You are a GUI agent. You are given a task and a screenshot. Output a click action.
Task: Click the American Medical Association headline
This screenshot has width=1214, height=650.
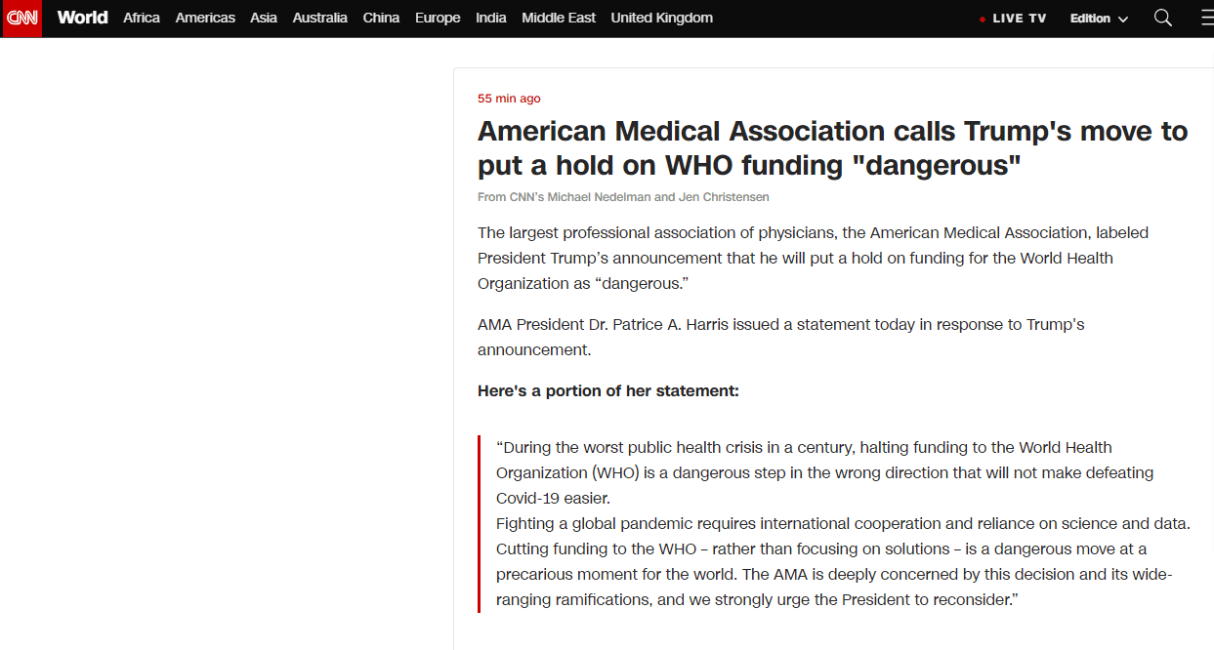click(x=832, y=147)
